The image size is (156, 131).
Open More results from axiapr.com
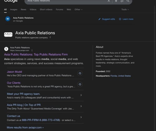(25, 128)
